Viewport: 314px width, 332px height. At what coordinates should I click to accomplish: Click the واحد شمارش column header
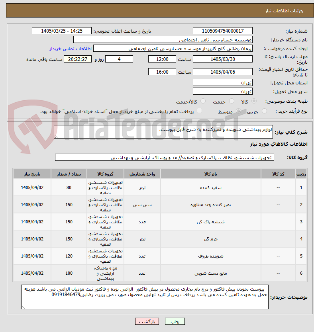(x=142, y=174)
